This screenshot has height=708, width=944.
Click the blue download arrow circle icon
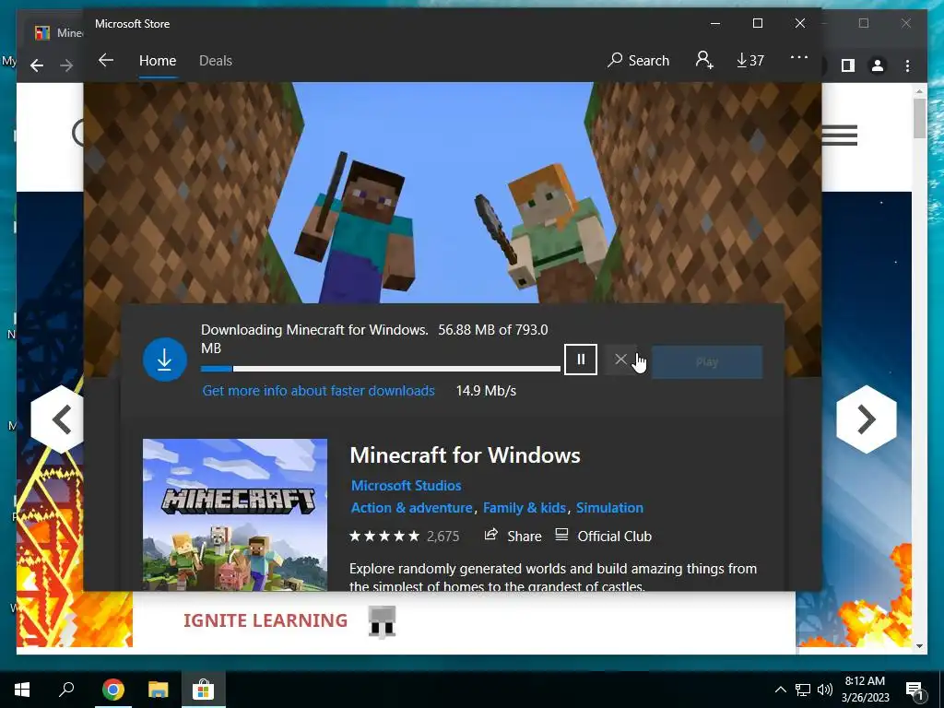(x=164, y=360)
